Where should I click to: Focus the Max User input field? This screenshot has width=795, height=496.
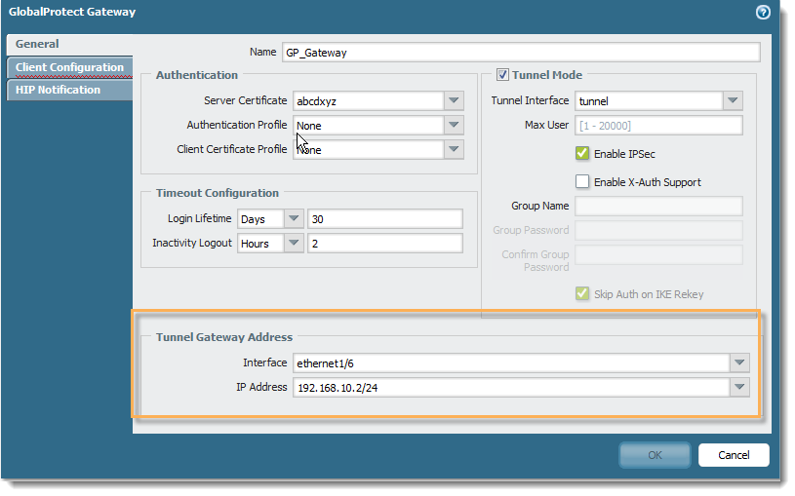(x=658, y=125)
